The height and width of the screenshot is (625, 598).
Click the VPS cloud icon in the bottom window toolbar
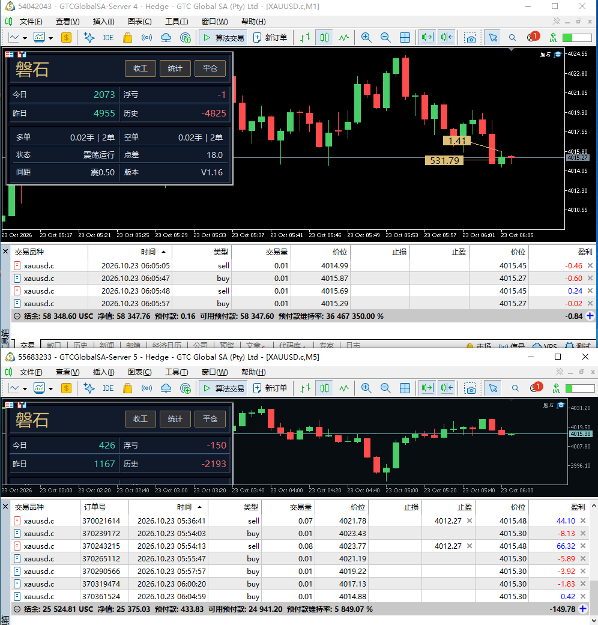(166, 388)
